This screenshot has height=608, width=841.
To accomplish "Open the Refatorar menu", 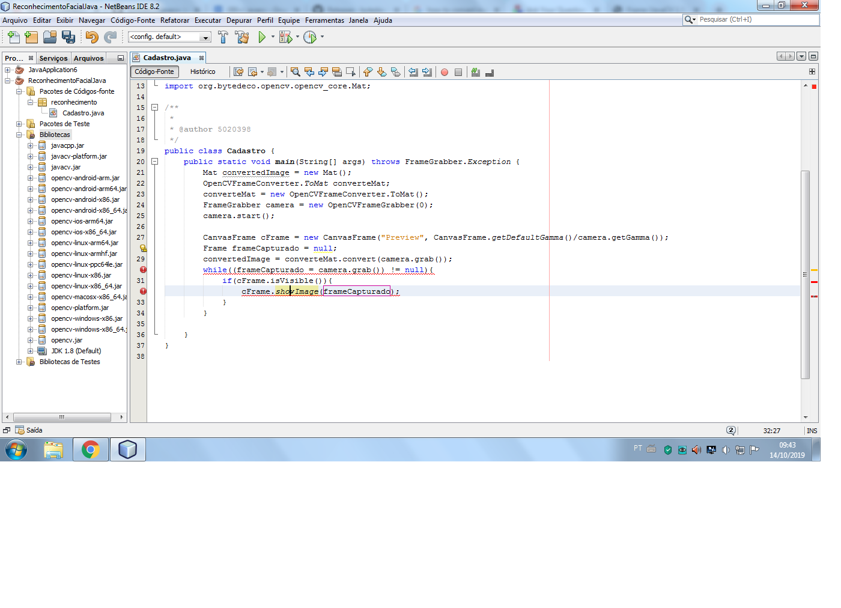I will click(x=175, y=20).
